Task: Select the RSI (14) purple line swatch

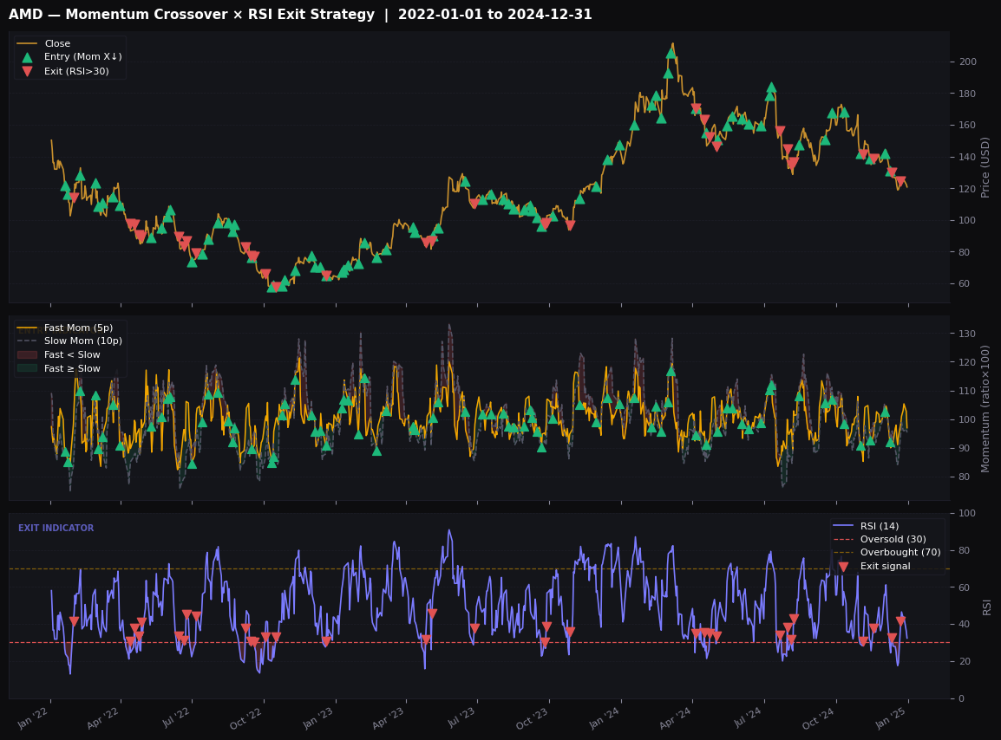Action: point(843,526)
